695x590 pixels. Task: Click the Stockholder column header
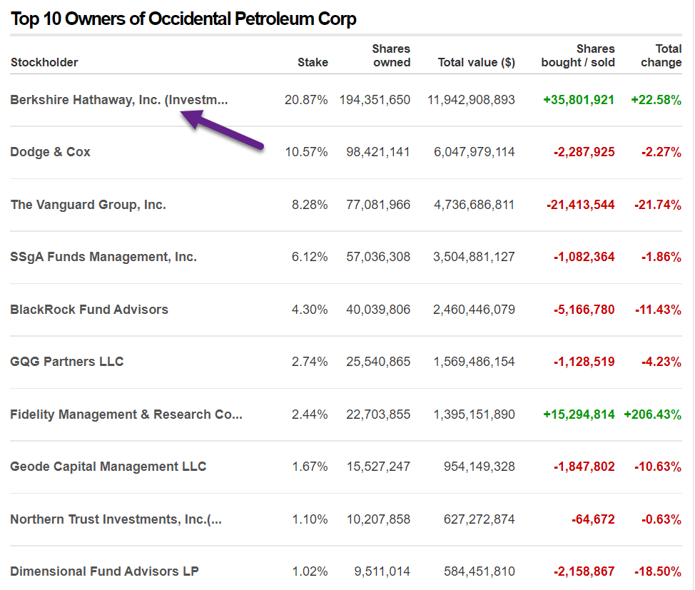coord(44,63)
